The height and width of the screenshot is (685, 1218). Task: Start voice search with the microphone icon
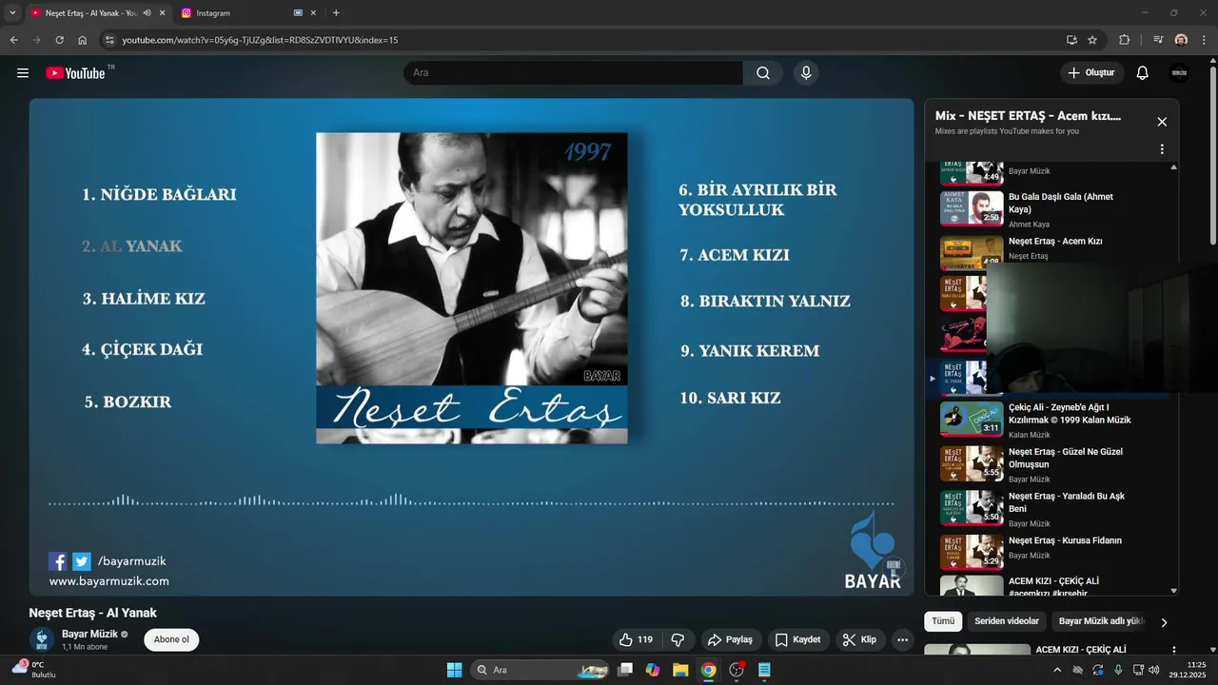[x=806, y=73]
